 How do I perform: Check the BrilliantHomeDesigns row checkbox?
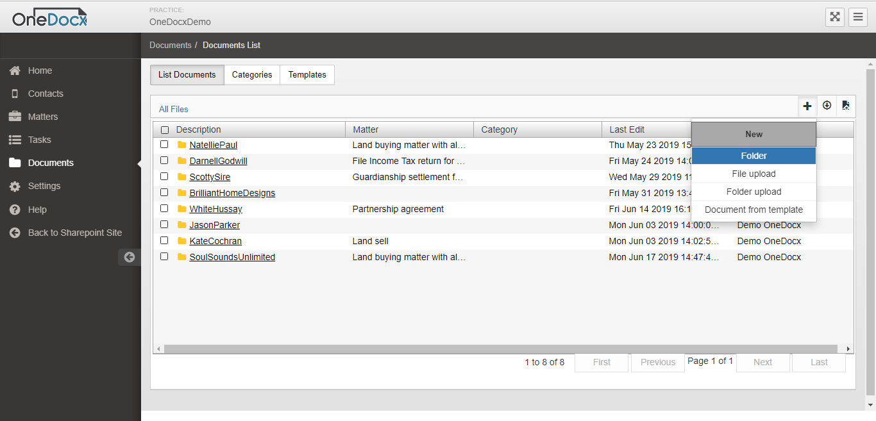pyautogui.click(x=164, y=192)
